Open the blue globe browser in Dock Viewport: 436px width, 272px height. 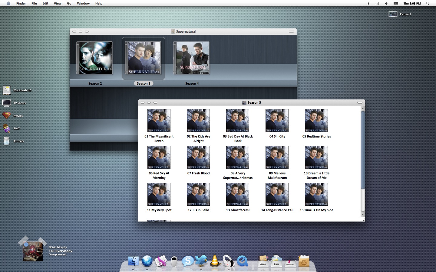[x=147, y=261]
